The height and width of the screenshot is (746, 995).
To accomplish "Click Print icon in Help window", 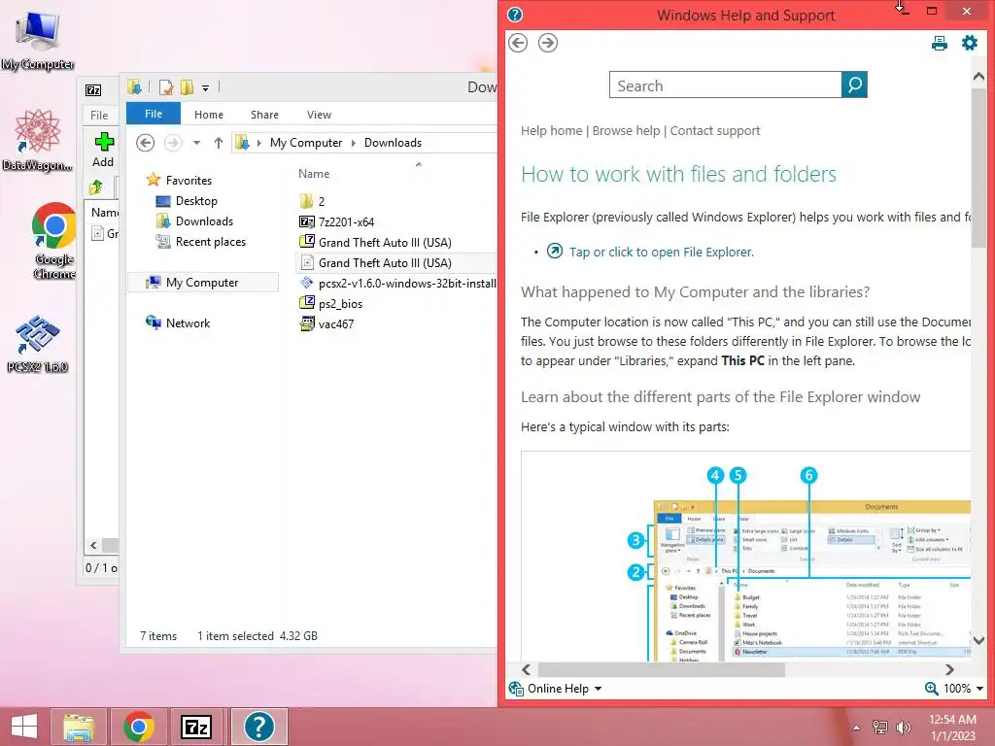I will pos(940,43).
